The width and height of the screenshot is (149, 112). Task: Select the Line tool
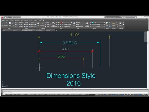tap(2, 24)
